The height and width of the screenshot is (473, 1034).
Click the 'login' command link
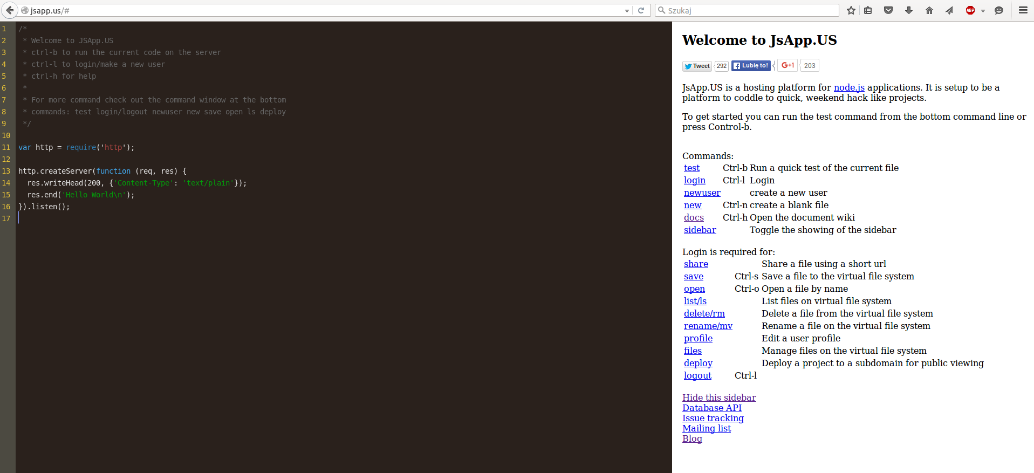[x=695, y=180]
